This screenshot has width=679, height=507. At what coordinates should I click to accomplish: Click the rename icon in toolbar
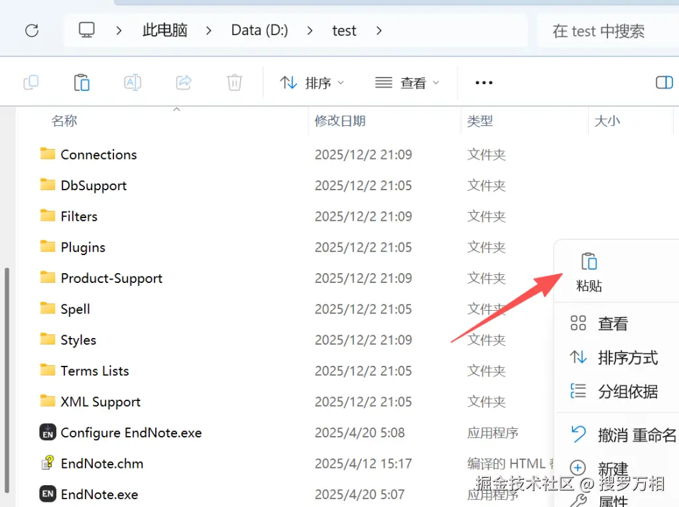pos(133,82)
